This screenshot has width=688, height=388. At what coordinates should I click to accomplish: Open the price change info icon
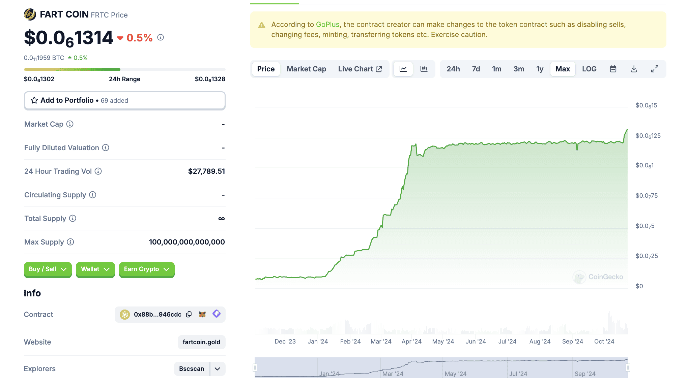[x=161, y=37]
